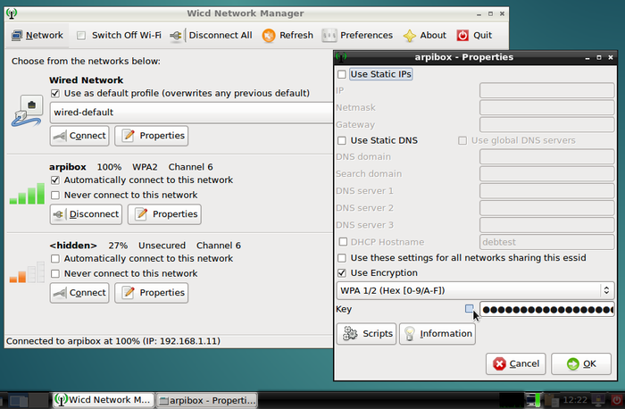Uncheck Use as default profile
Image resolution: width=625 pixels, height=409 pixels.
(x=55, y=94)
